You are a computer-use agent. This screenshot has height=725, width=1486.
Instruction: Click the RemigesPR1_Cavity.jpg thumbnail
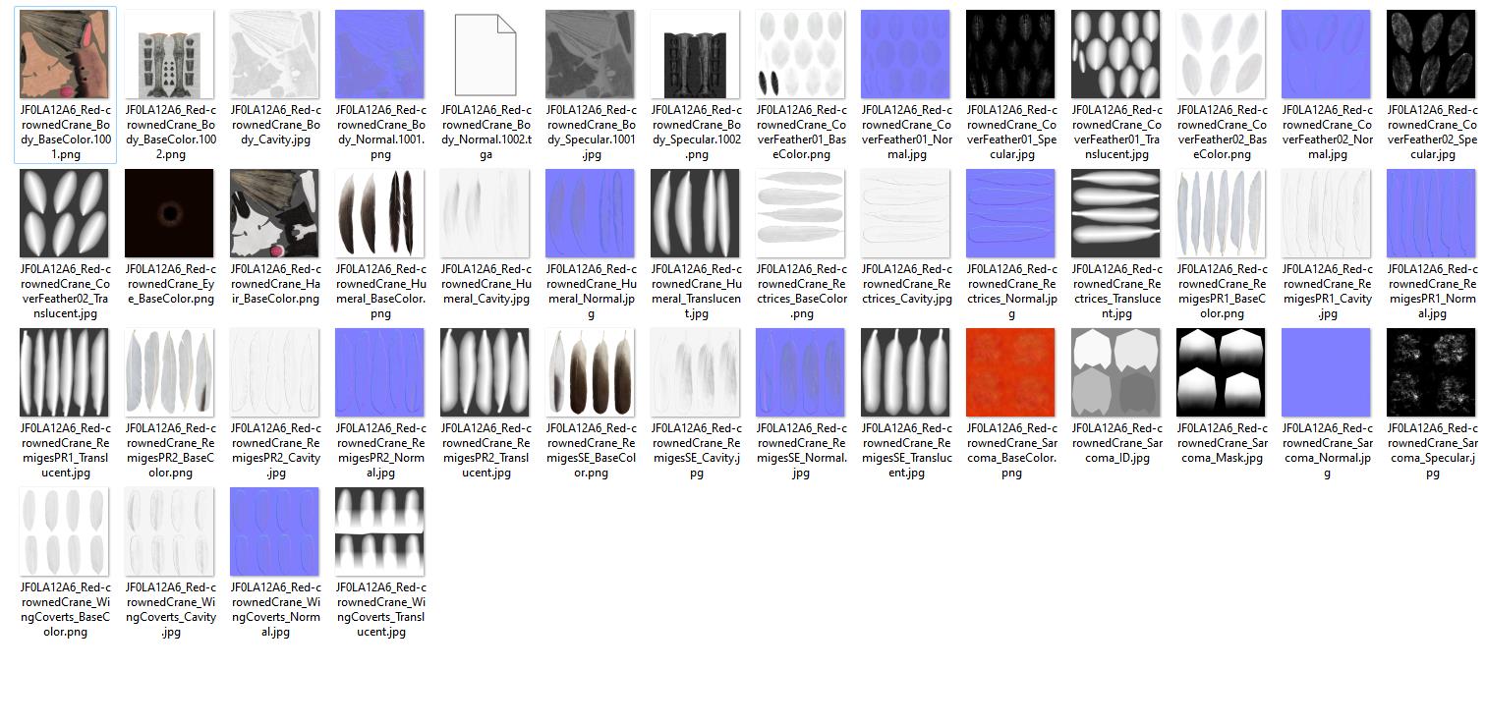[1327, 213]
